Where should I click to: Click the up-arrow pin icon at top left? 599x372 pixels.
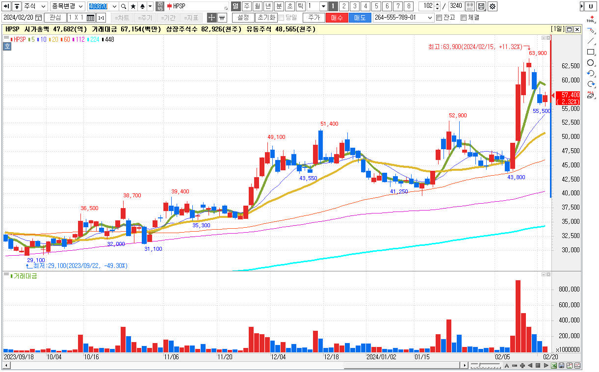(x=17, y=6)
